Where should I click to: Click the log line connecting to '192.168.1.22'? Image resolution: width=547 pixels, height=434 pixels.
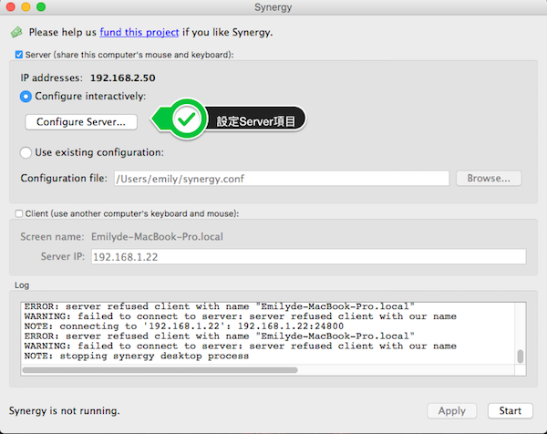tap(184, 326)
